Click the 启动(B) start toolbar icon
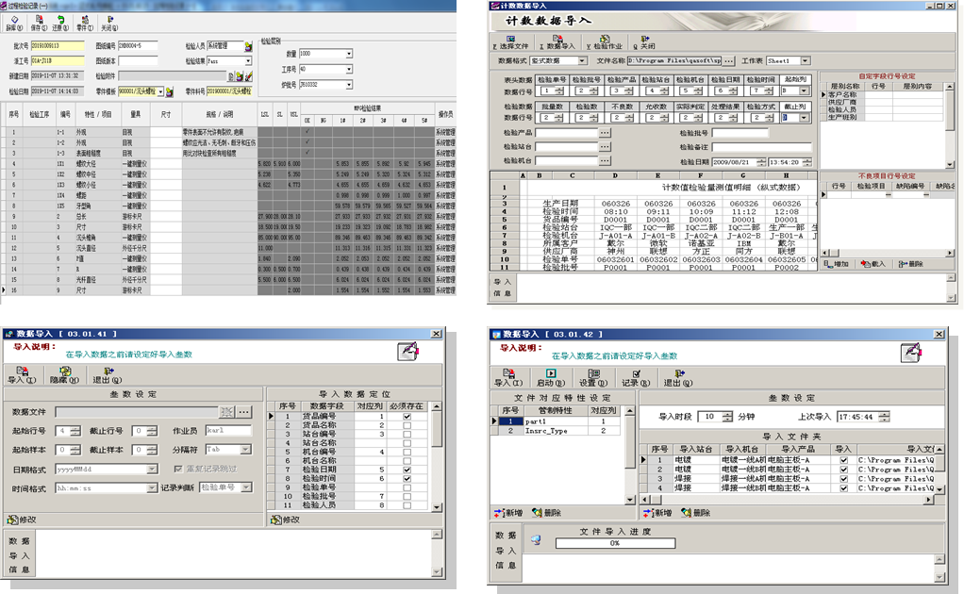964x594 pixels. click(x=550, y=378)
